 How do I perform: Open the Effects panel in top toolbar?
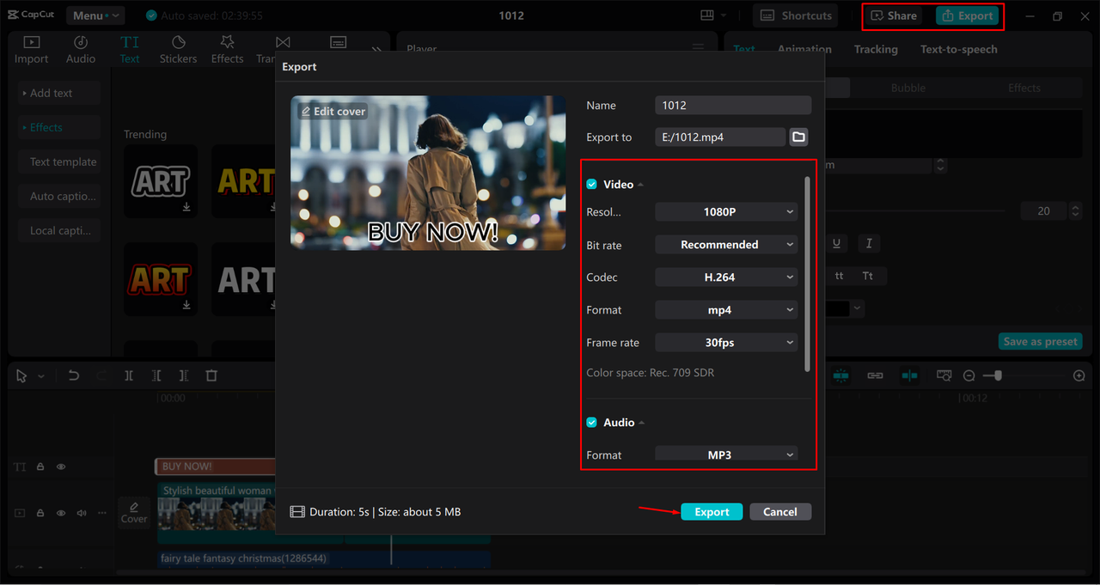(x=227, y=50)
